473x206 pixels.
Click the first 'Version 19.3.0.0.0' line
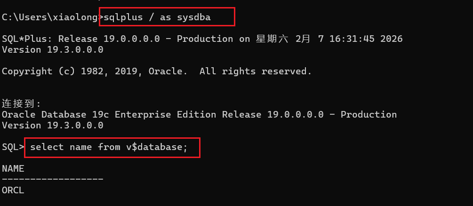coord(53,49)
